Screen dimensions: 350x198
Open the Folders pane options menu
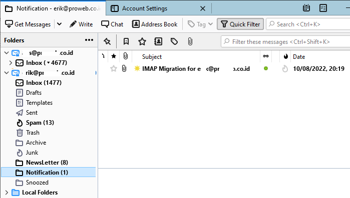(x=89, y=40)
